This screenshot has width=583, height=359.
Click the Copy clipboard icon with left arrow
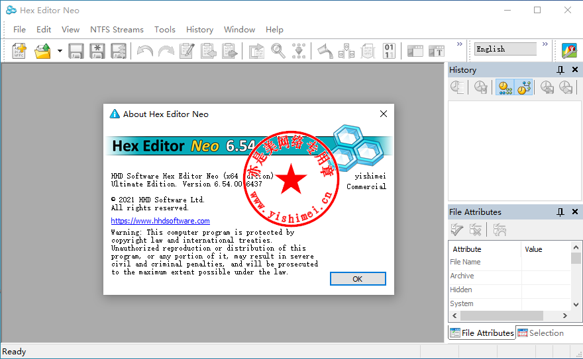pos(208,51)
